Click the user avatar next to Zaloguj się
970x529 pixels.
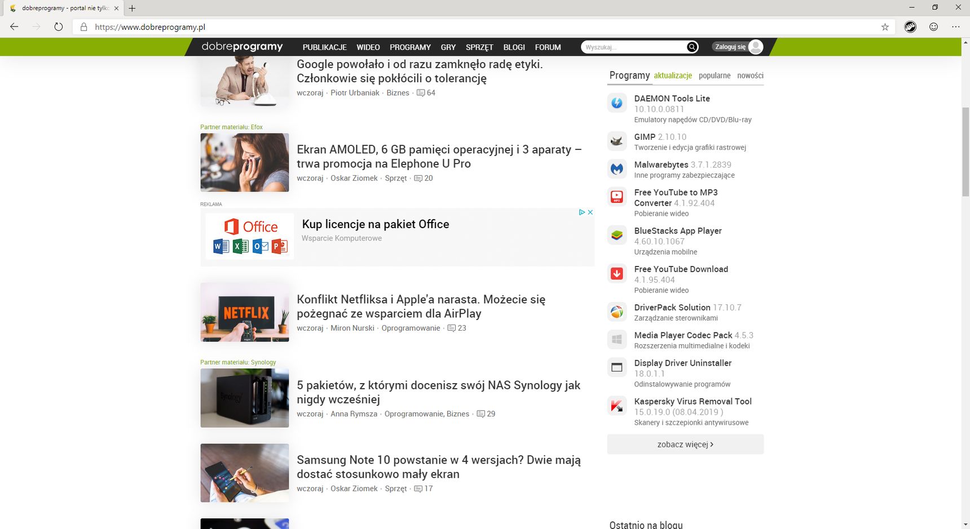(756, 47)
